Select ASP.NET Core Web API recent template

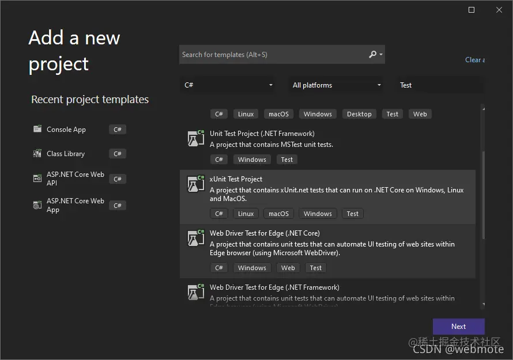pyautogui.click(x=79, y=179)
